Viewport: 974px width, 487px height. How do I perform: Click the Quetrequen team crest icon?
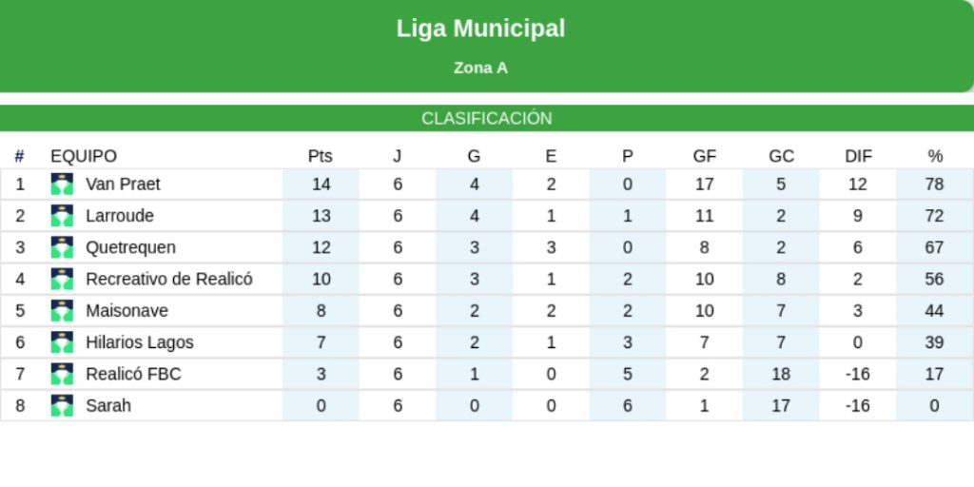[x=62, y=248]
